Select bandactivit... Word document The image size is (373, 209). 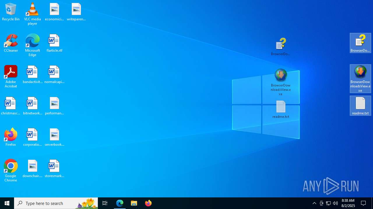tap(32, 75)
